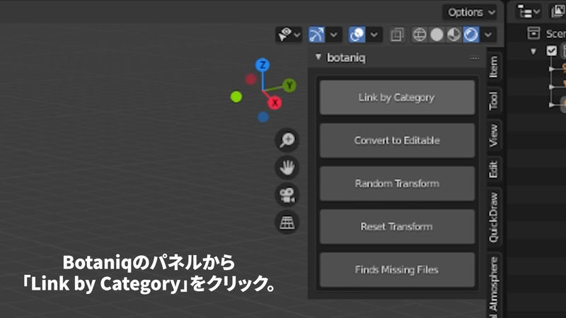Select solid viewport shading
Viewport: 566px width, 318px height.
(437, 35)
